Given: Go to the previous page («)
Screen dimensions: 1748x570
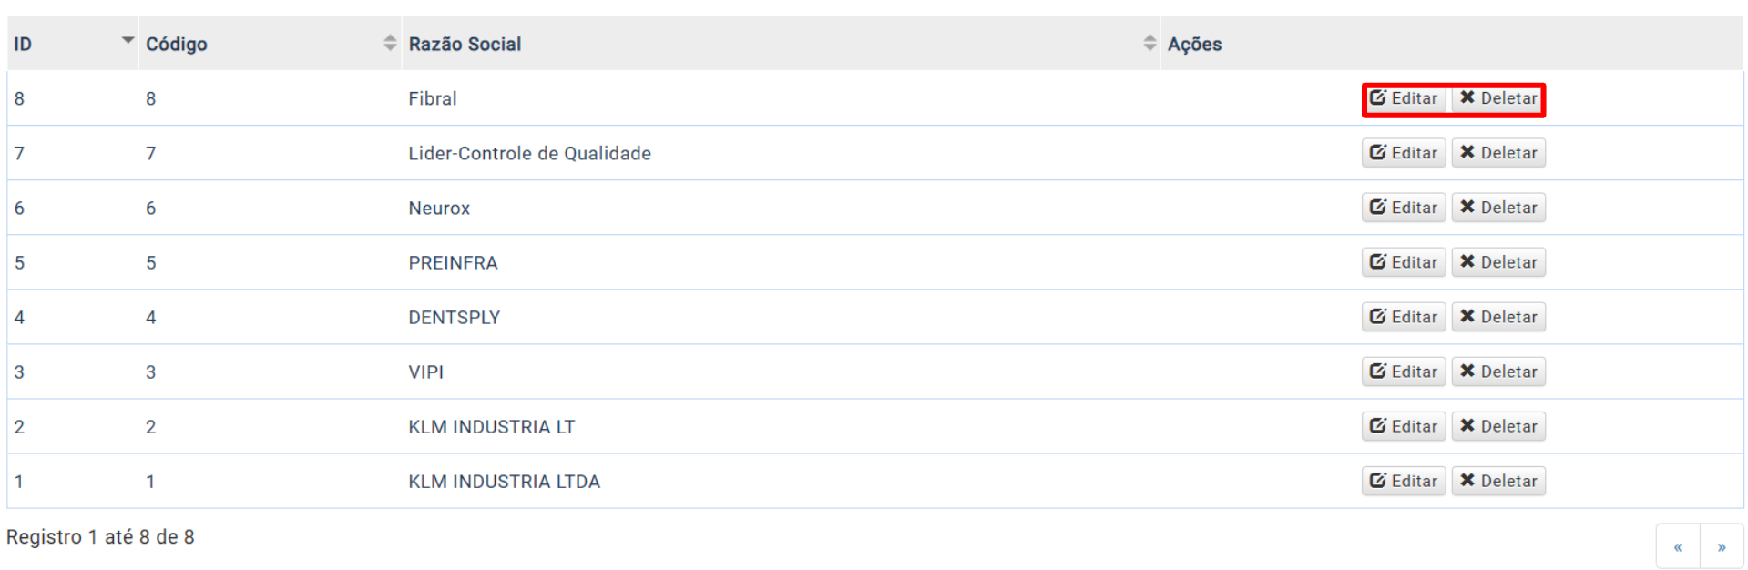Looking at the screenshot, I should tap(1678, 547).
